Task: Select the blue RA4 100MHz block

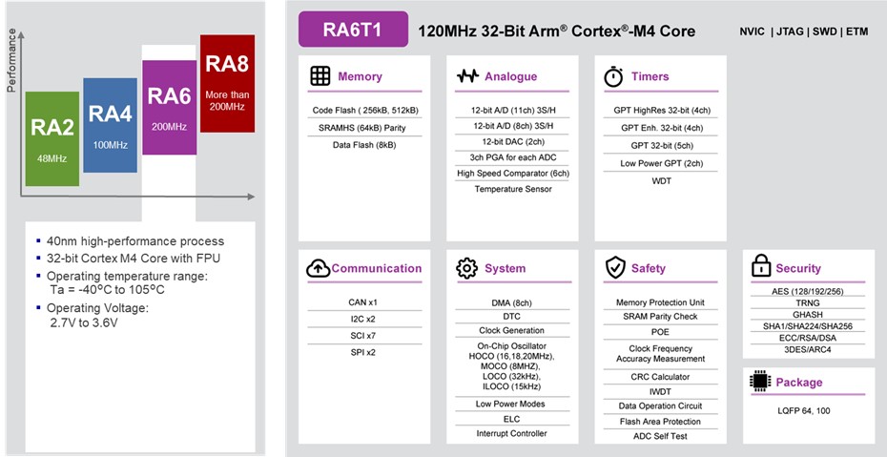Action: tap(110, 125)
